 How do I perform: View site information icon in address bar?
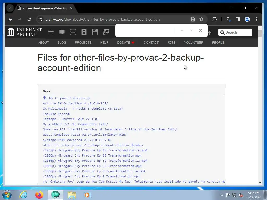40,19
